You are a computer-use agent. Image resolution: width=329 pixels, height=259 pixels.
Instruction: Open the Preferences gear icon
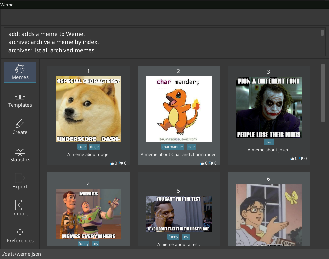click(20, 232)
